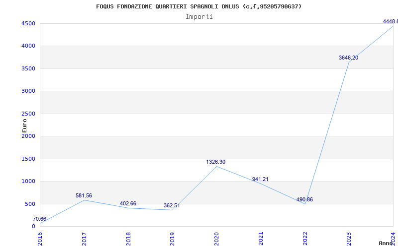This screenshot has width=398, height=248.
Task: Select the 402.66 data label
Action: 128,203
